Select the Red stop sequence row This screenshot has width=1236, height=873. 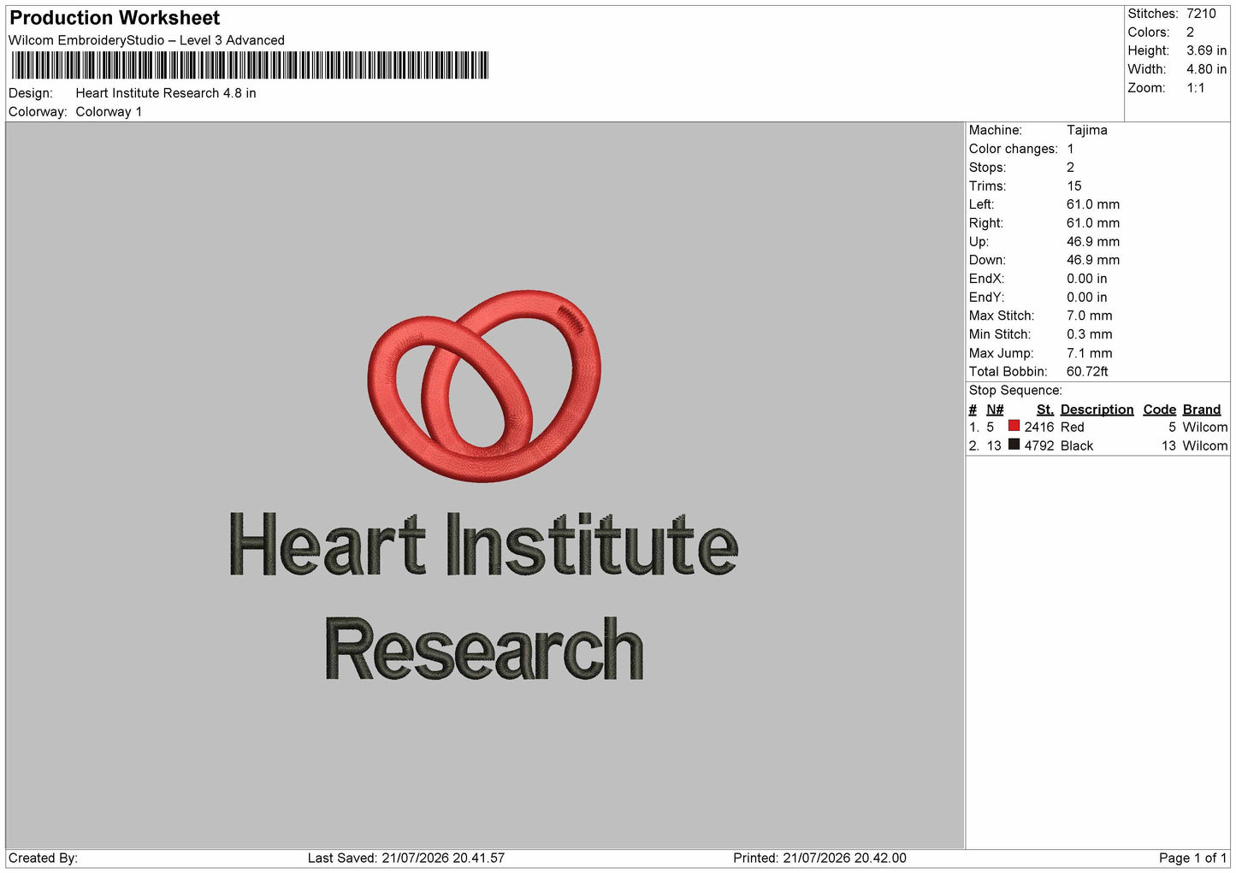[x=1097, y=427]
